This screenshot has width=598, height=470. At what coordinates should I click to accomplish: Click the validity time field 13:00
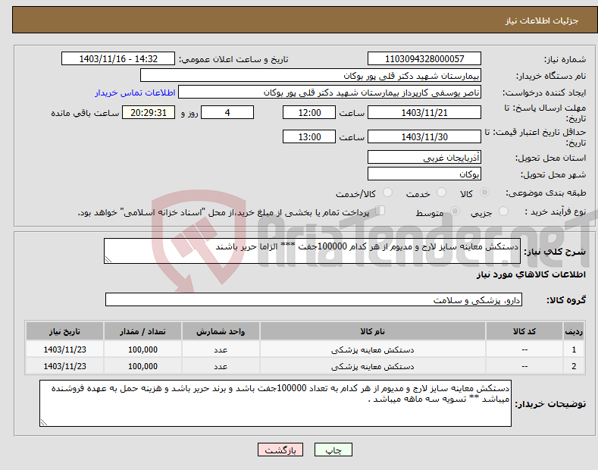[309, 136]
